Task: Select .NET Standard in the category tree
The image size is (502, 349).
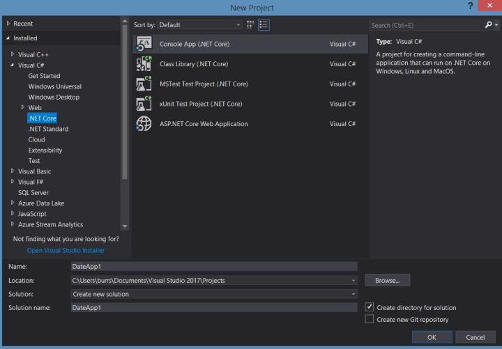Action: point(48,129)
